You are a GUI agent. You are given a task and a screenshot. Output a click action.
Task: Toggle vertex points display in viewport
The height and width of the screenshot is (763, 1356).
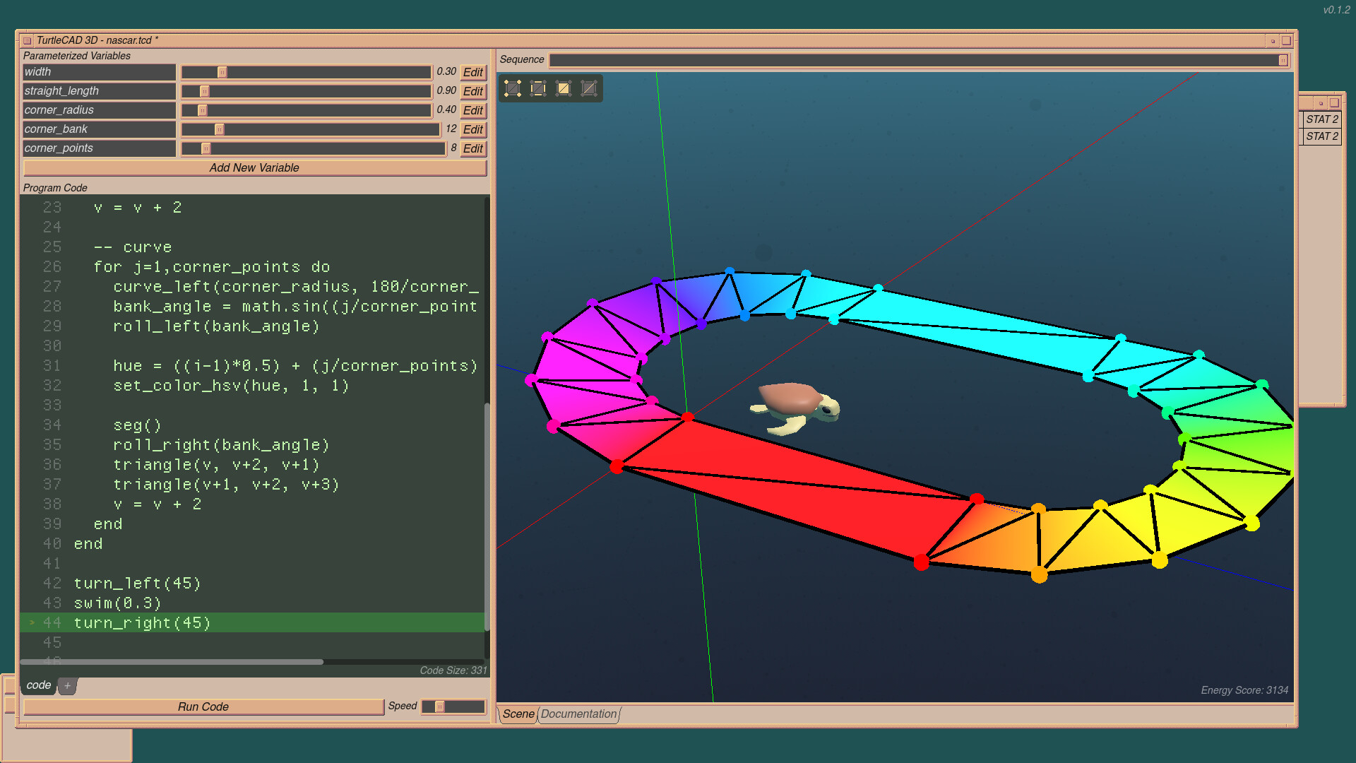click(513, 88)
